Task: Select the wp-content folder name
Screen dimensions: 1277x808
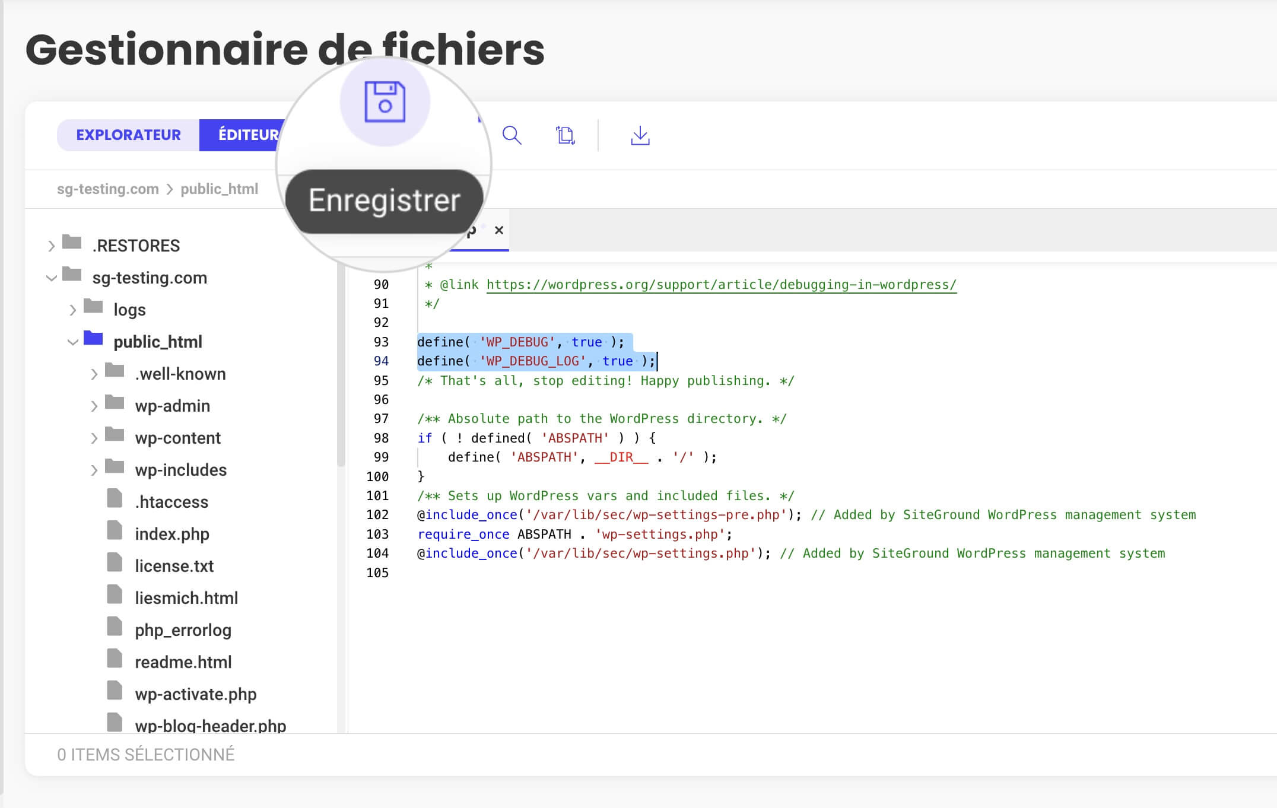Action: [x=177, y=438]
